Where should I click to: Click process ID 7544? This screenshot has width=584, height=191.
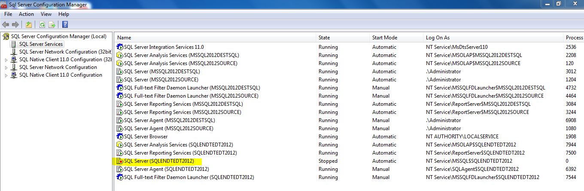(571, 177)
